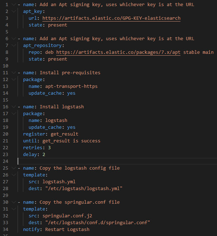Collapse the fold chevron on line 6
This screenshot has width=217, height=236.
coord(14,39)
